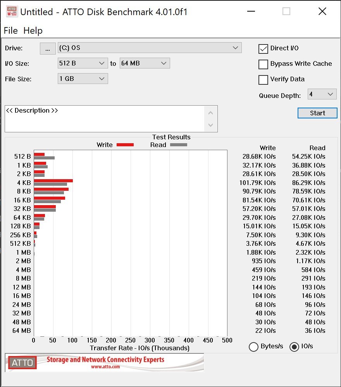Select the Bytes/s radio button

coord(253,347)
